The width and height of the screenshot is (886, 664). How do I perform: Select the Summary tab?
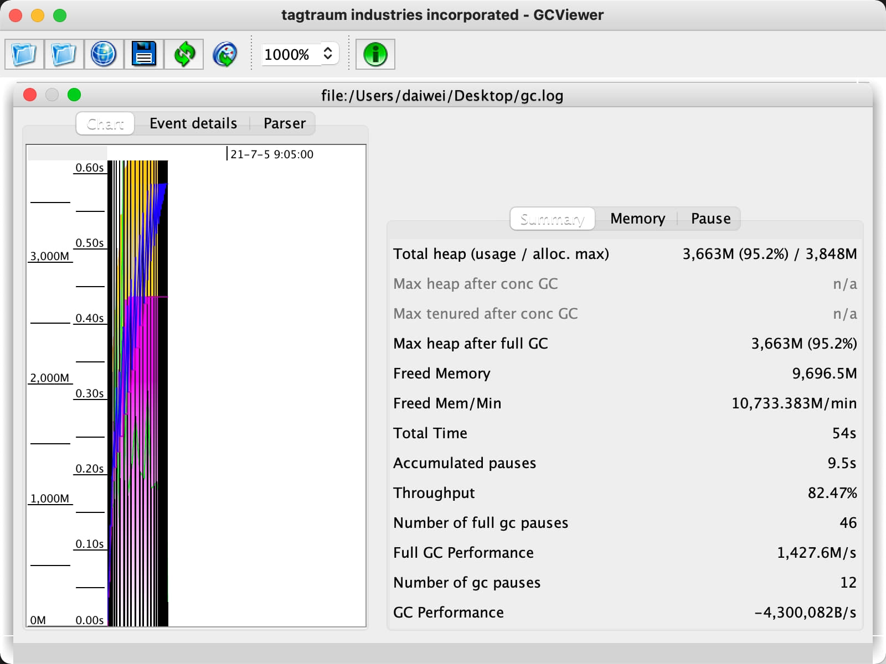tap(552, 219)
